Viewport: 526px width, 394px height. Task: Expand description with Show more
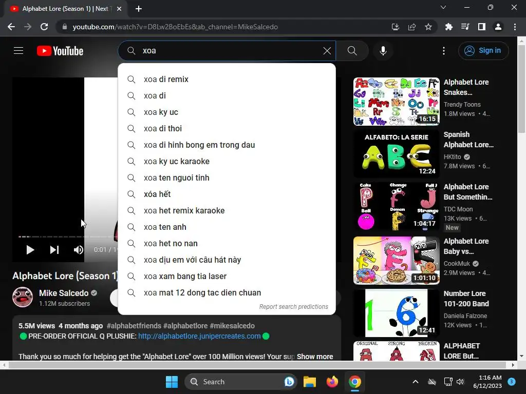315,357
